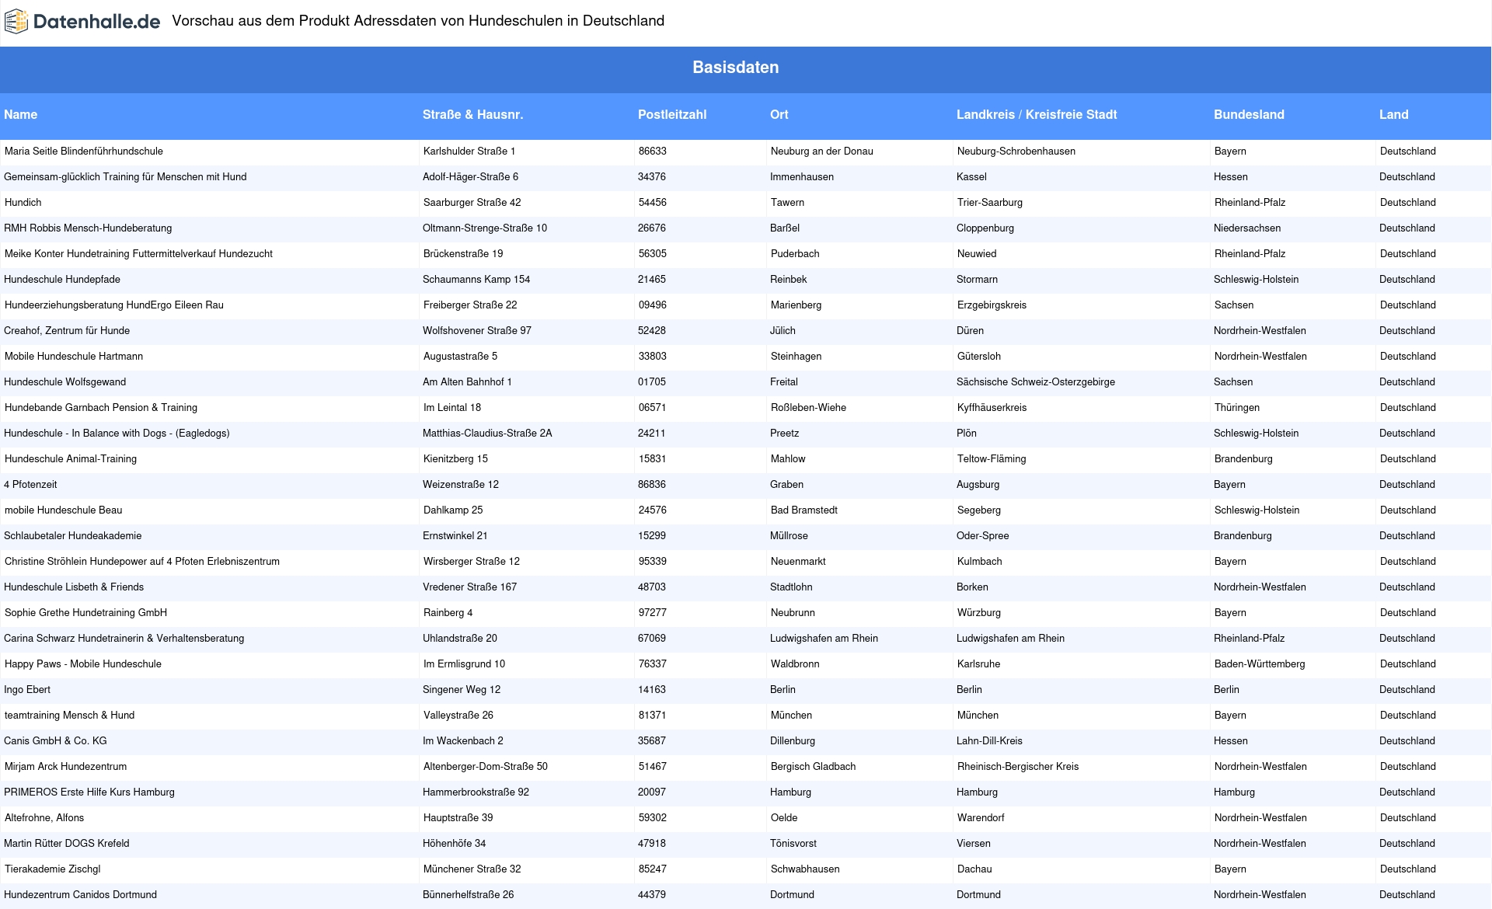Viewport: 1492px width, 909px height.
Task: Click district Lahn-Dill-Kreis
Action: point(989,741)
